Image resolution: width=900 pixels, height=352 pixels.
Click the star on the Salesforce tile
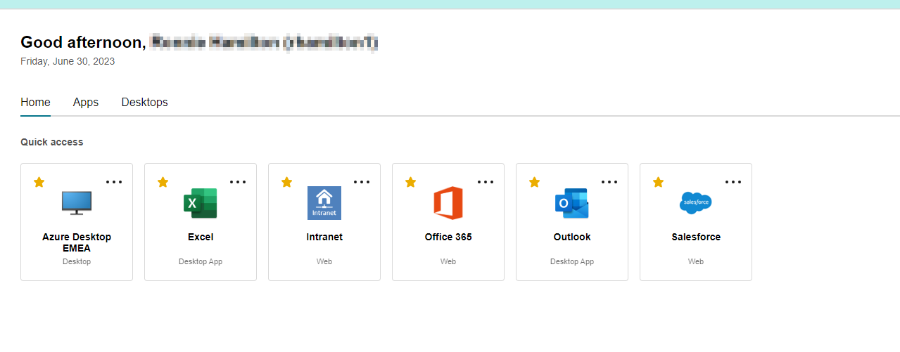[659, 182]
